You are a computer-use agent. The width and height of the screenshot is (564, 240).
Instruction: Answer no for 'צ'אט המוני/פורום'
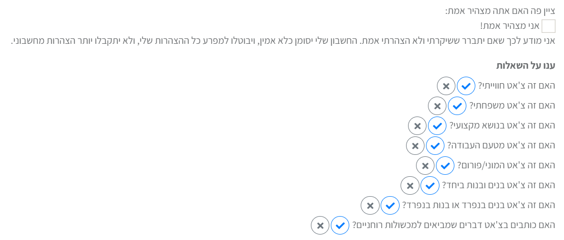[x=425, y=166]
